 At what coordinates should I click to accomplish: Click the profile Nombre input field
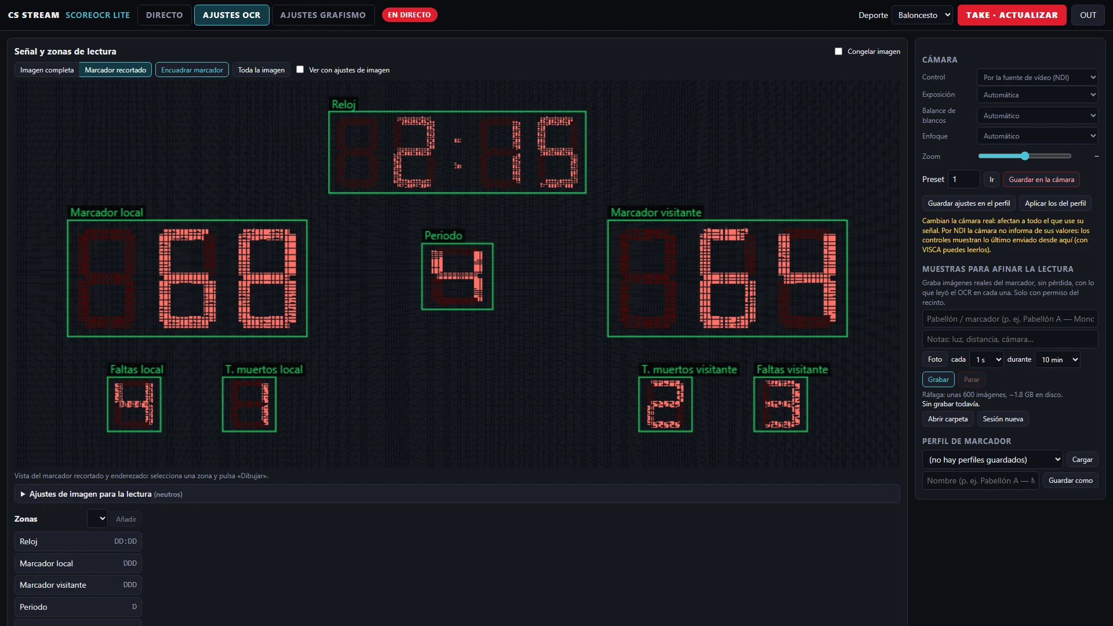tap(980, 481)
